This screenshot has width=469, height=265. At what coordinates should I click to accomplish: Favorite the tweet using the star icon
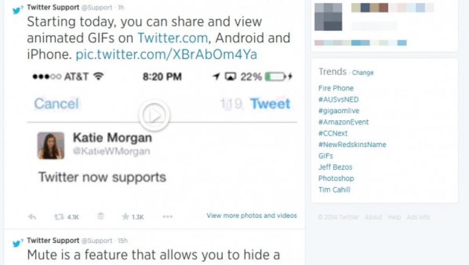[125, 217]
